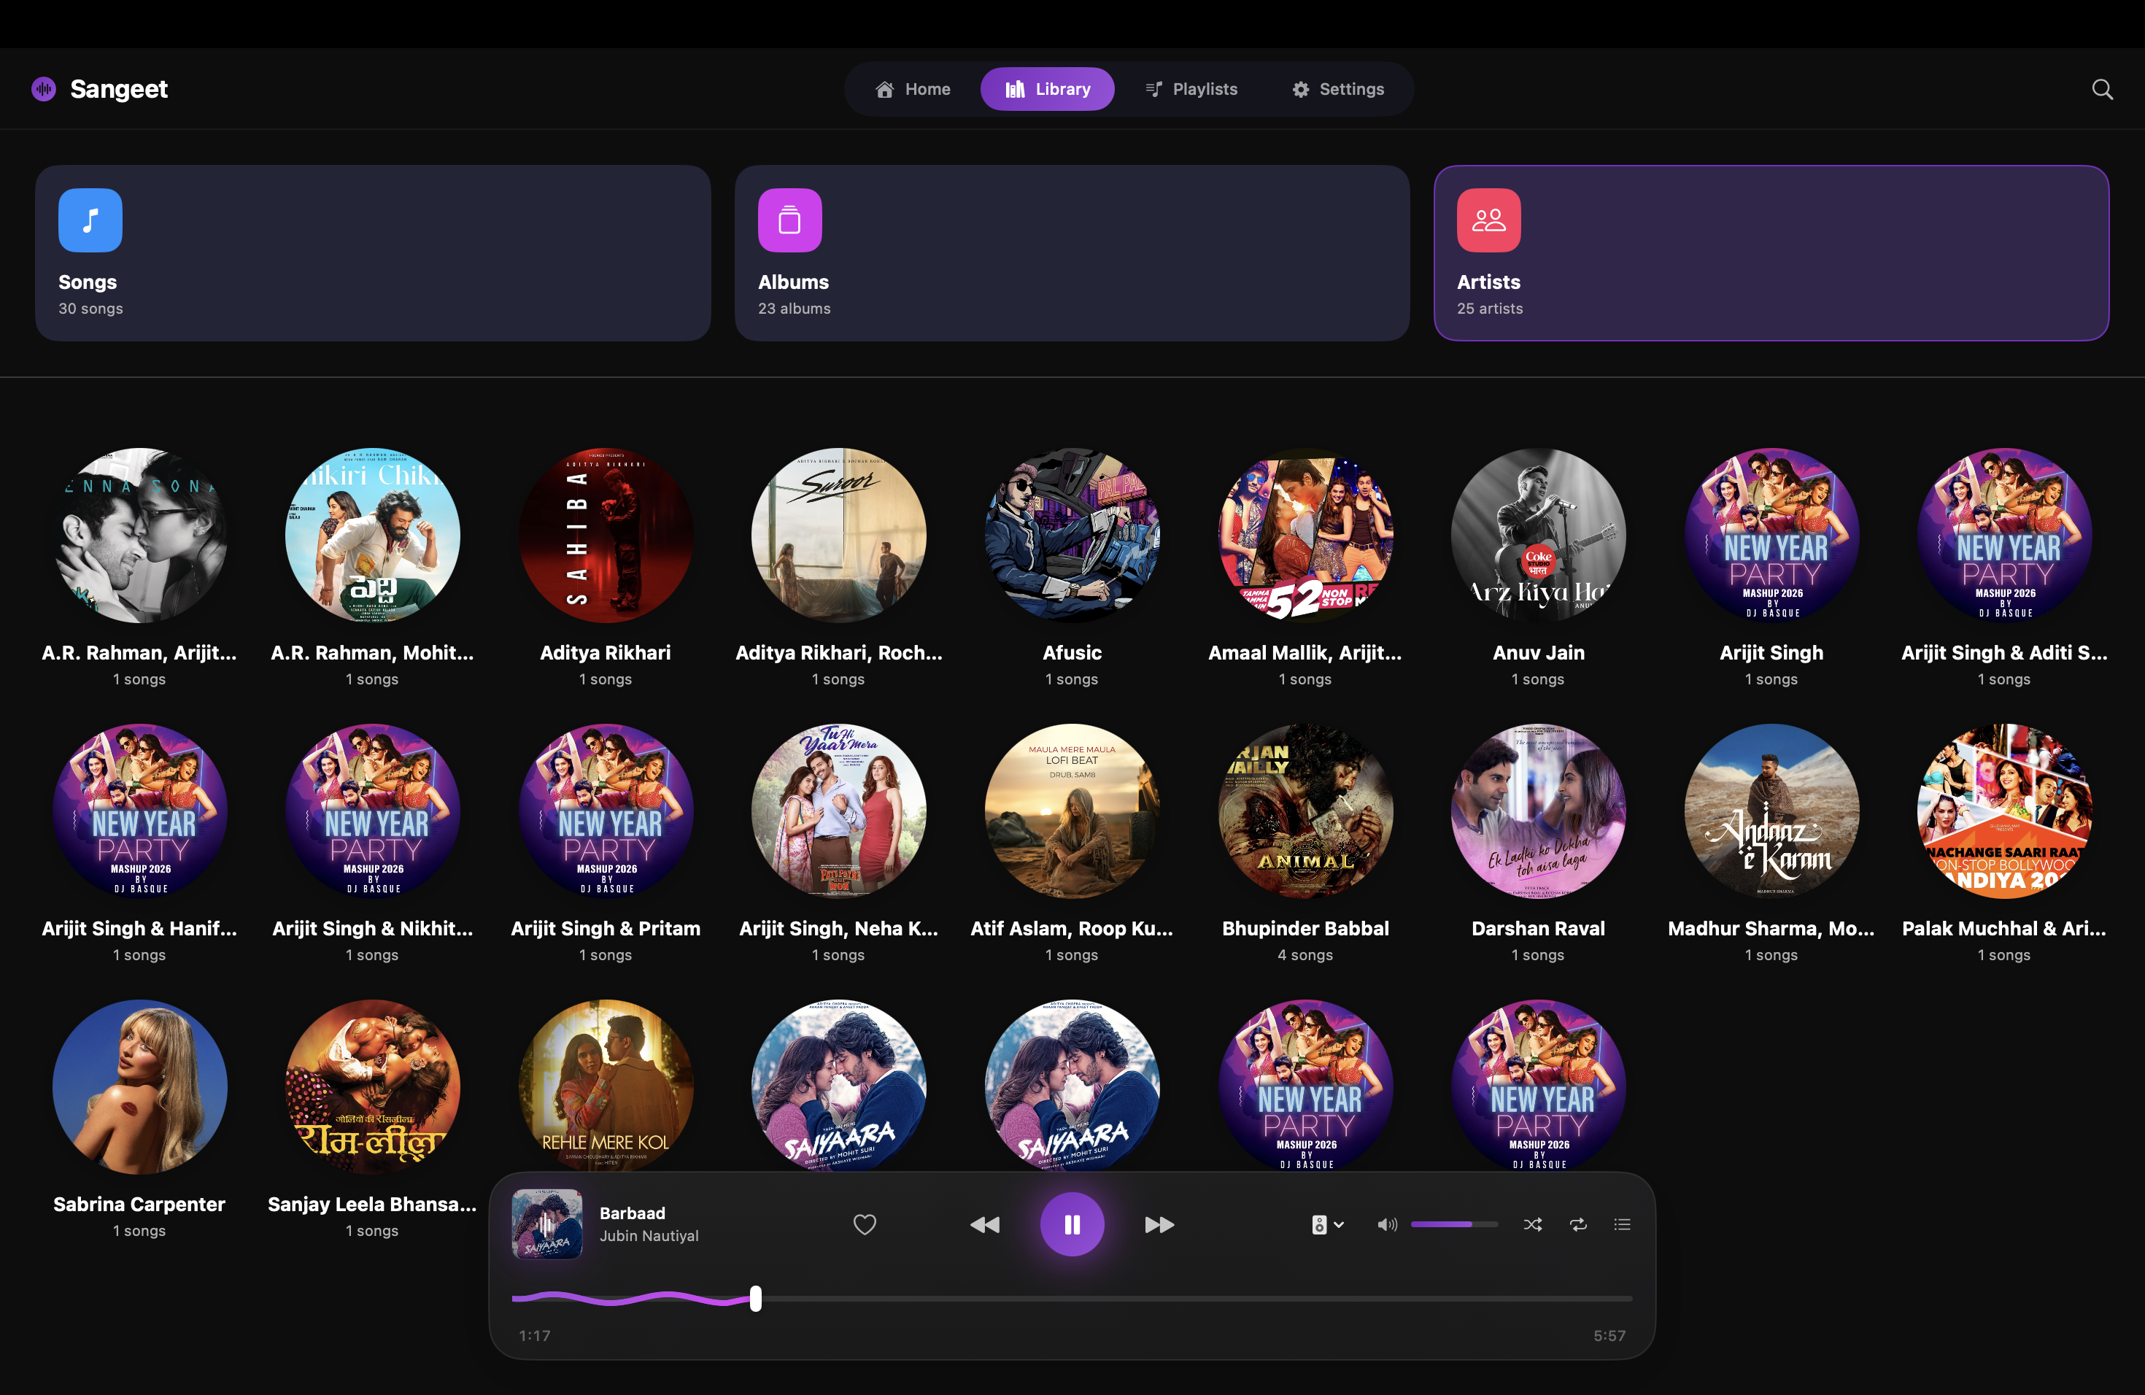Click the 1:17 elapsed time label
This screenshot has width=2145, height=1395.
pyautogui.click(x=535, y=1335)
